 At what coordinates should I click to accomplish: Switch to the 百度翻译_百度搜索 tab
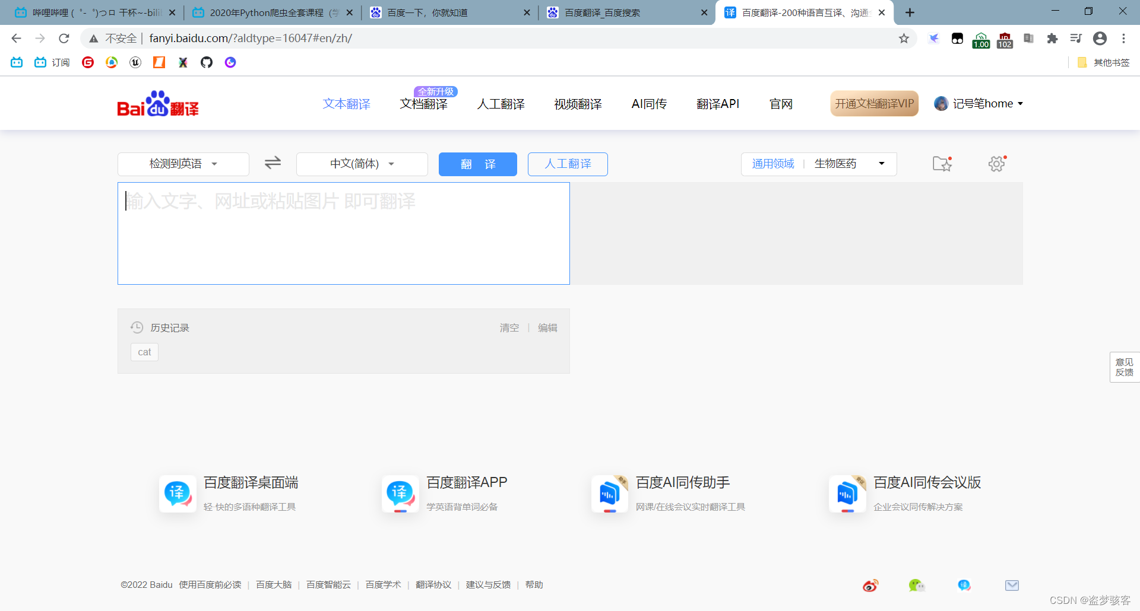click(x=626, y=12)
